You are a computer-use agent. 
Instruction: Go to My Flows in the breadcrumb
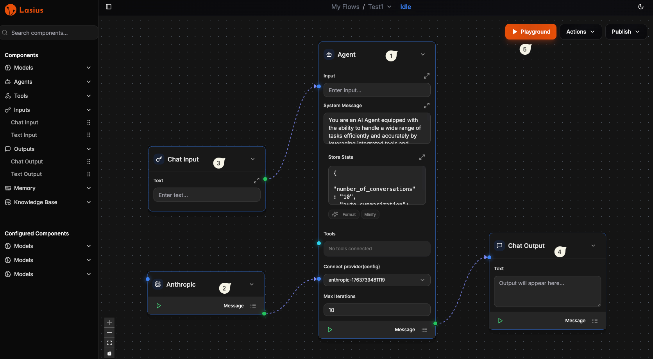pyautogui.click(x=345, y=7)
